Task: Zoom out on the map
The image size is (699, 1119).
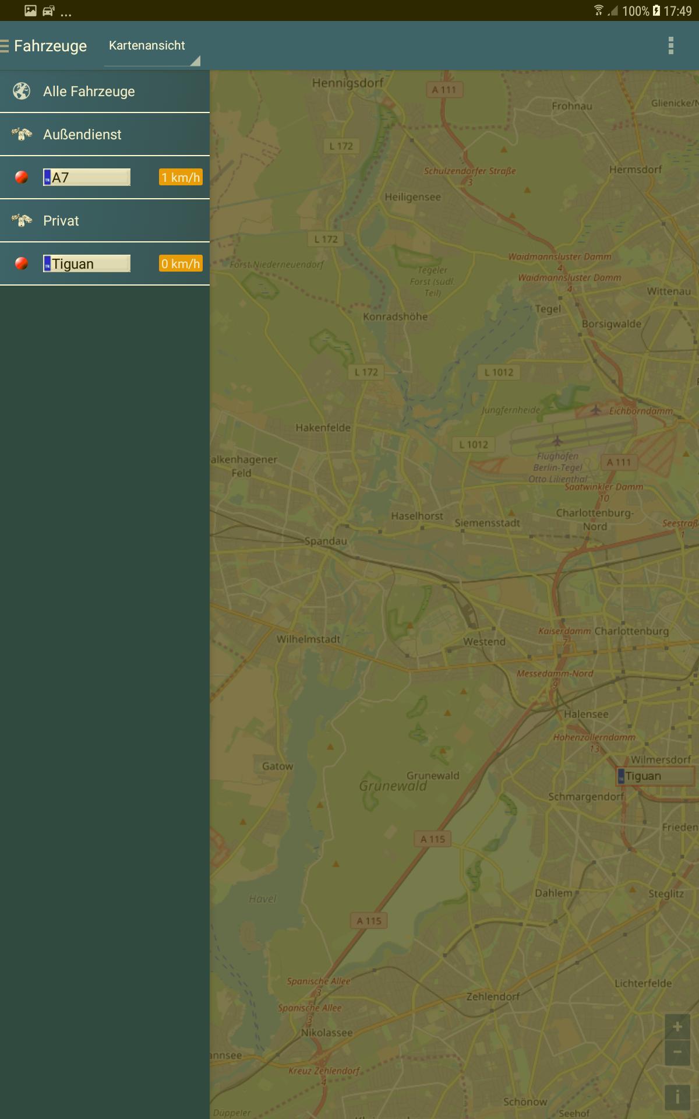Action: click(x=677, y=1053)
